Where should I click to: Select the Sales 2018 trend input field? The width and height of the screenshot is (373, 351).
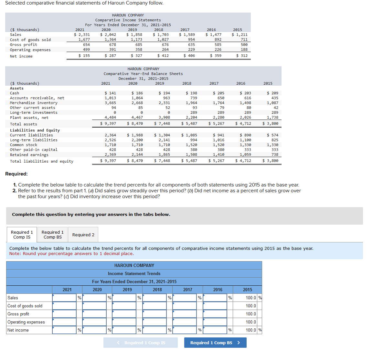tap(155, 298)
